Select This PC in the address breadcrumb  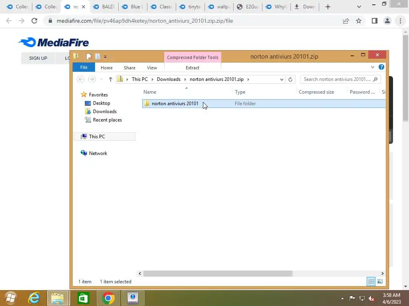click(x=139, y=79)
